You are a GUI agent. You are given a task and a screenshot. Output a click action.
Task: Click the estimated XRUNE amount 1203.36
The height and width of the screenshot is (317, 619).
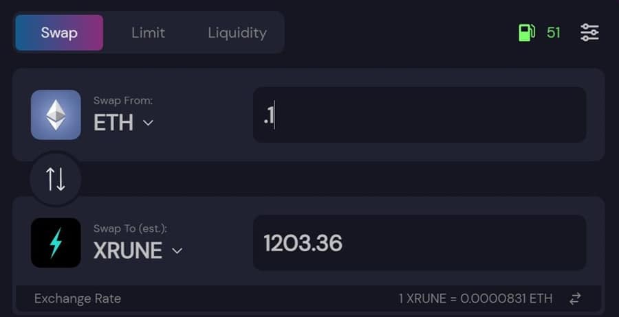[x=303, y=243]
